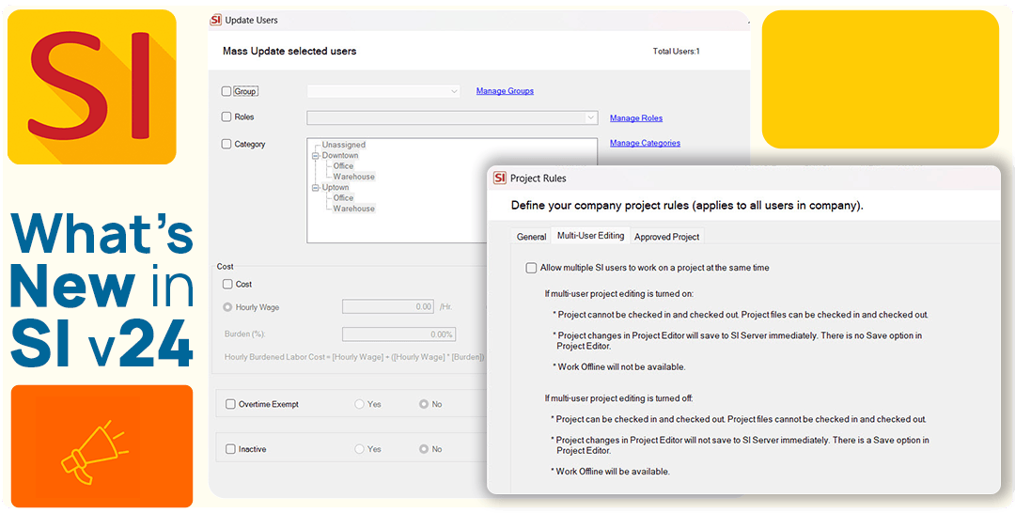Collapse the Uptown category node
Viewport: 1015px width, 513px height.
coord(315,188)
